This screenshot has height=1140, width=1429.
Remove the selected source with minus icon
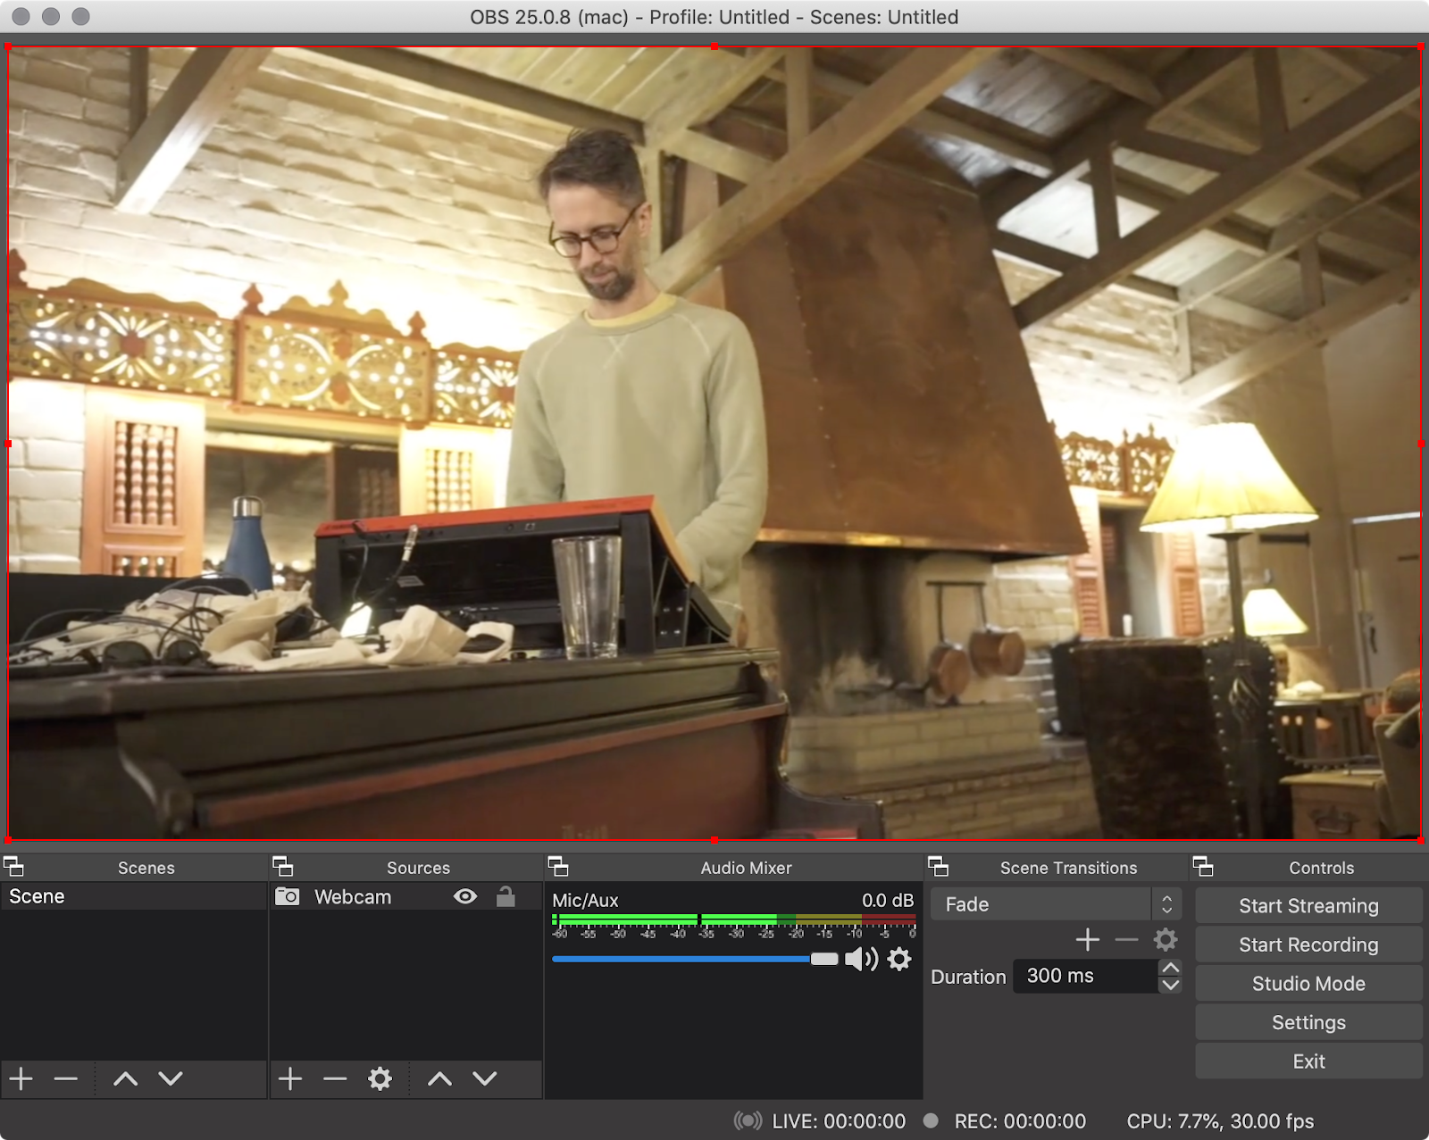[335, 1078]
